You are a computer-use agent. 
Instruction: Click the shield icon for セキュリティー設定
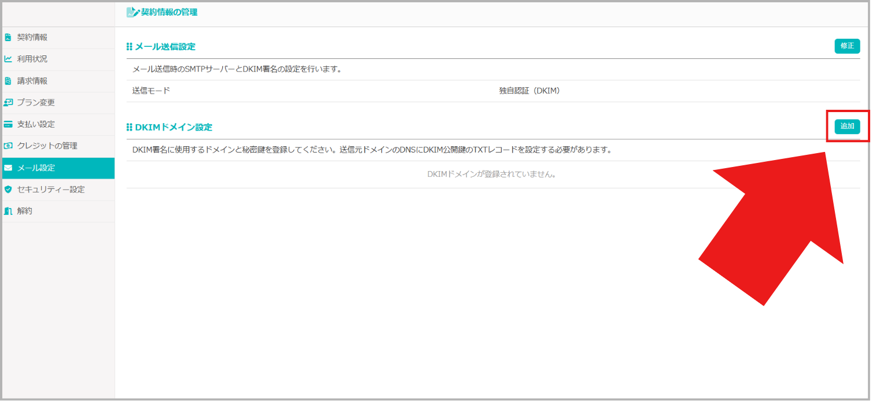tap(8, 190)
